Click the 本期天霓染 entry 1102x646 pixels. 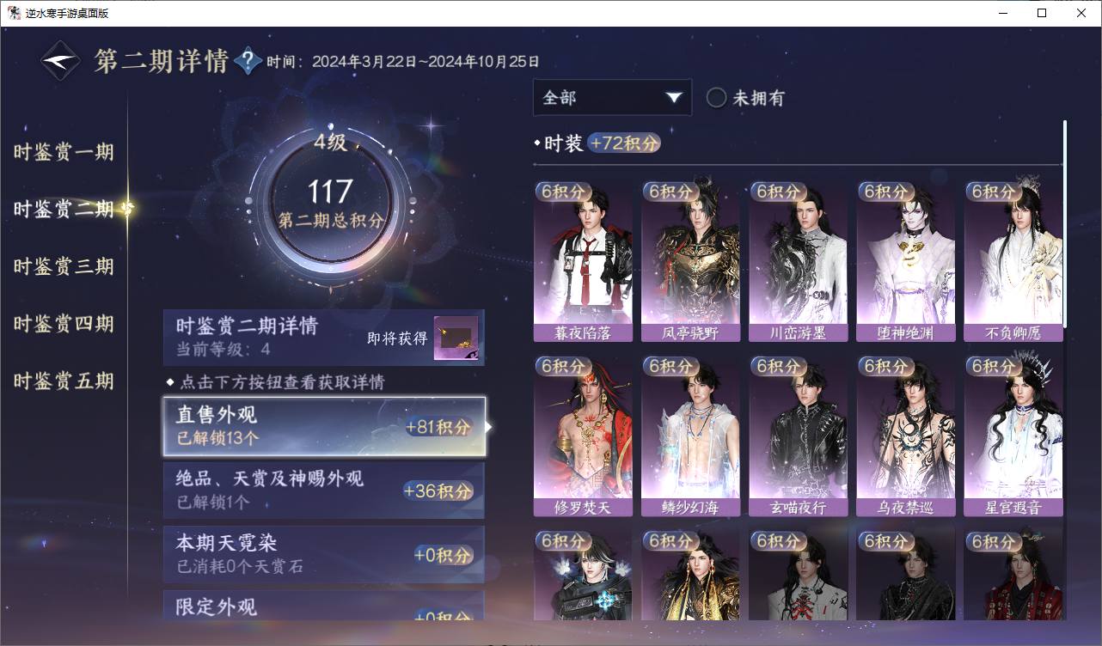[x=324, y=554]
